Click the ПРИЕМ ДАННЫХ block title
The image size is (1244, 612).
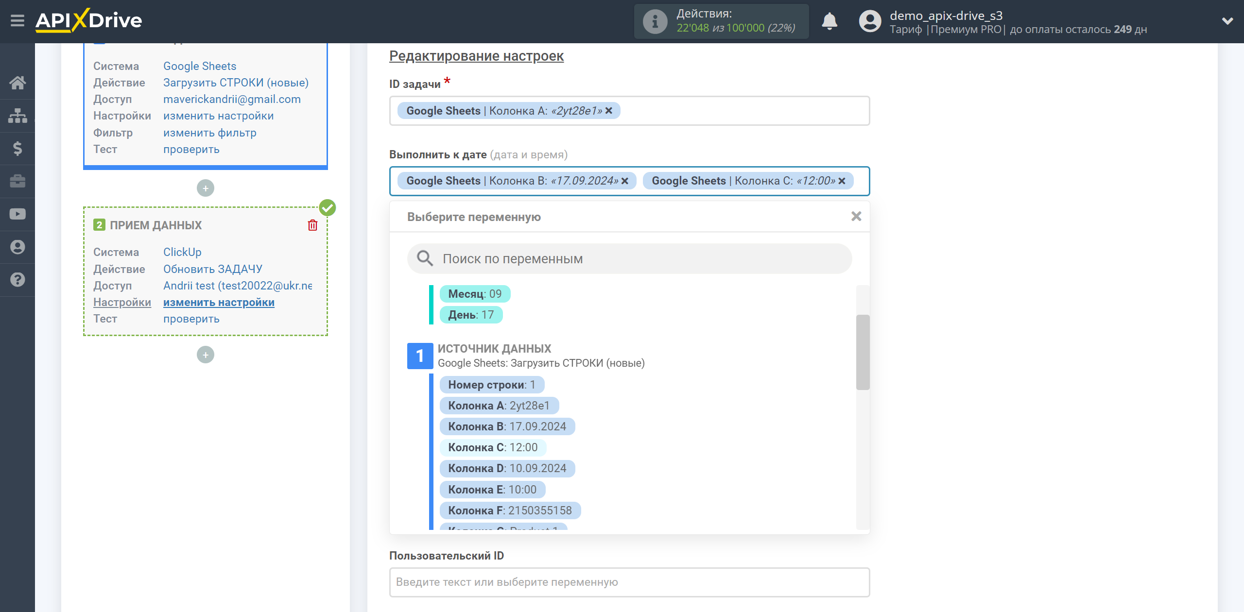pyautogui.click(x=155, y=225)
